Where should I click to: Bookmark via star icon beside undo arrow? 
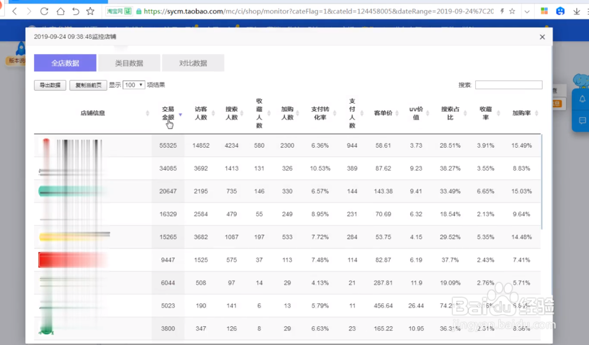click(x=90, y=11)
